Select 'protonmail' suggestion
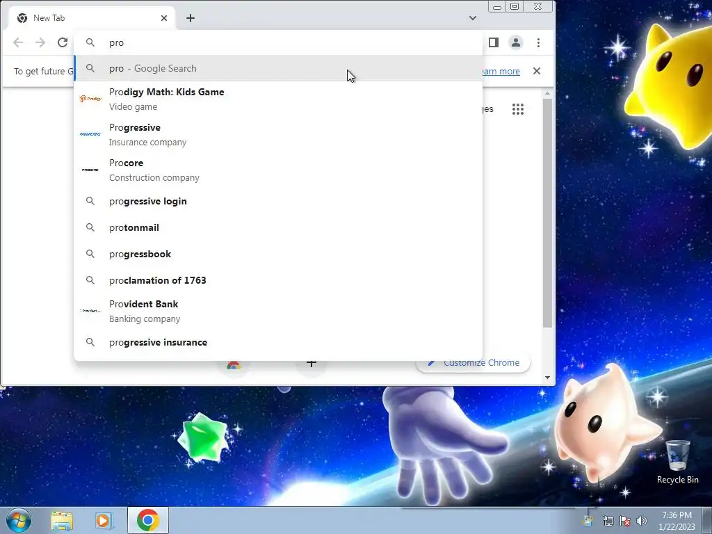This screenshot has height=534, width=712. coord(278,227)
